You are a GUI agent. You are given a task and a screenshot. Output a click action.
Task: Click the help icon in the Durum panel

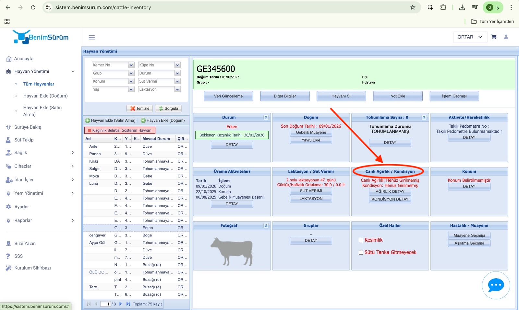tap(266, 118)
